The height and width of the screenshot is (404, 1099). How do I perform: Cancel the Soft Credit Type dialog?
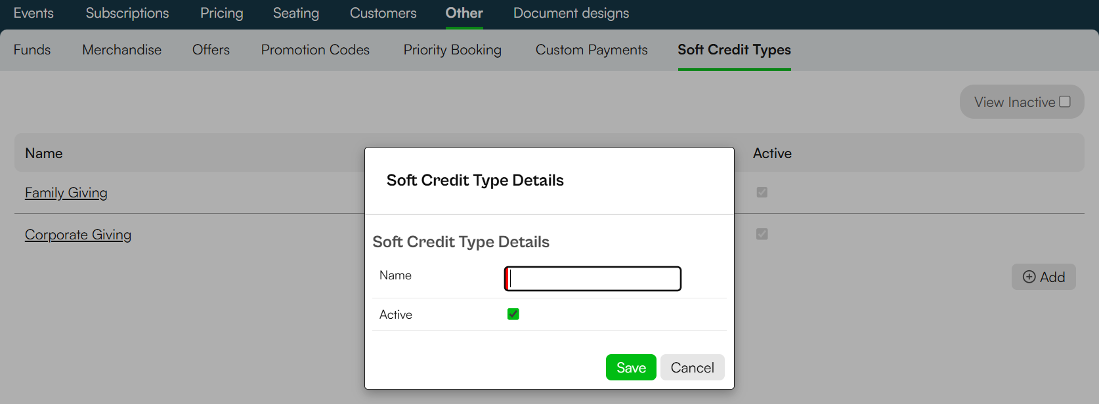(693, 367)
